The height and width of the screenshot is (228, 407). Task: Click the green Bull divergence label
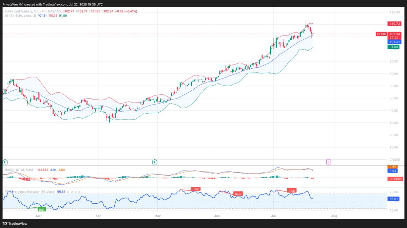(x=42, y=210)
